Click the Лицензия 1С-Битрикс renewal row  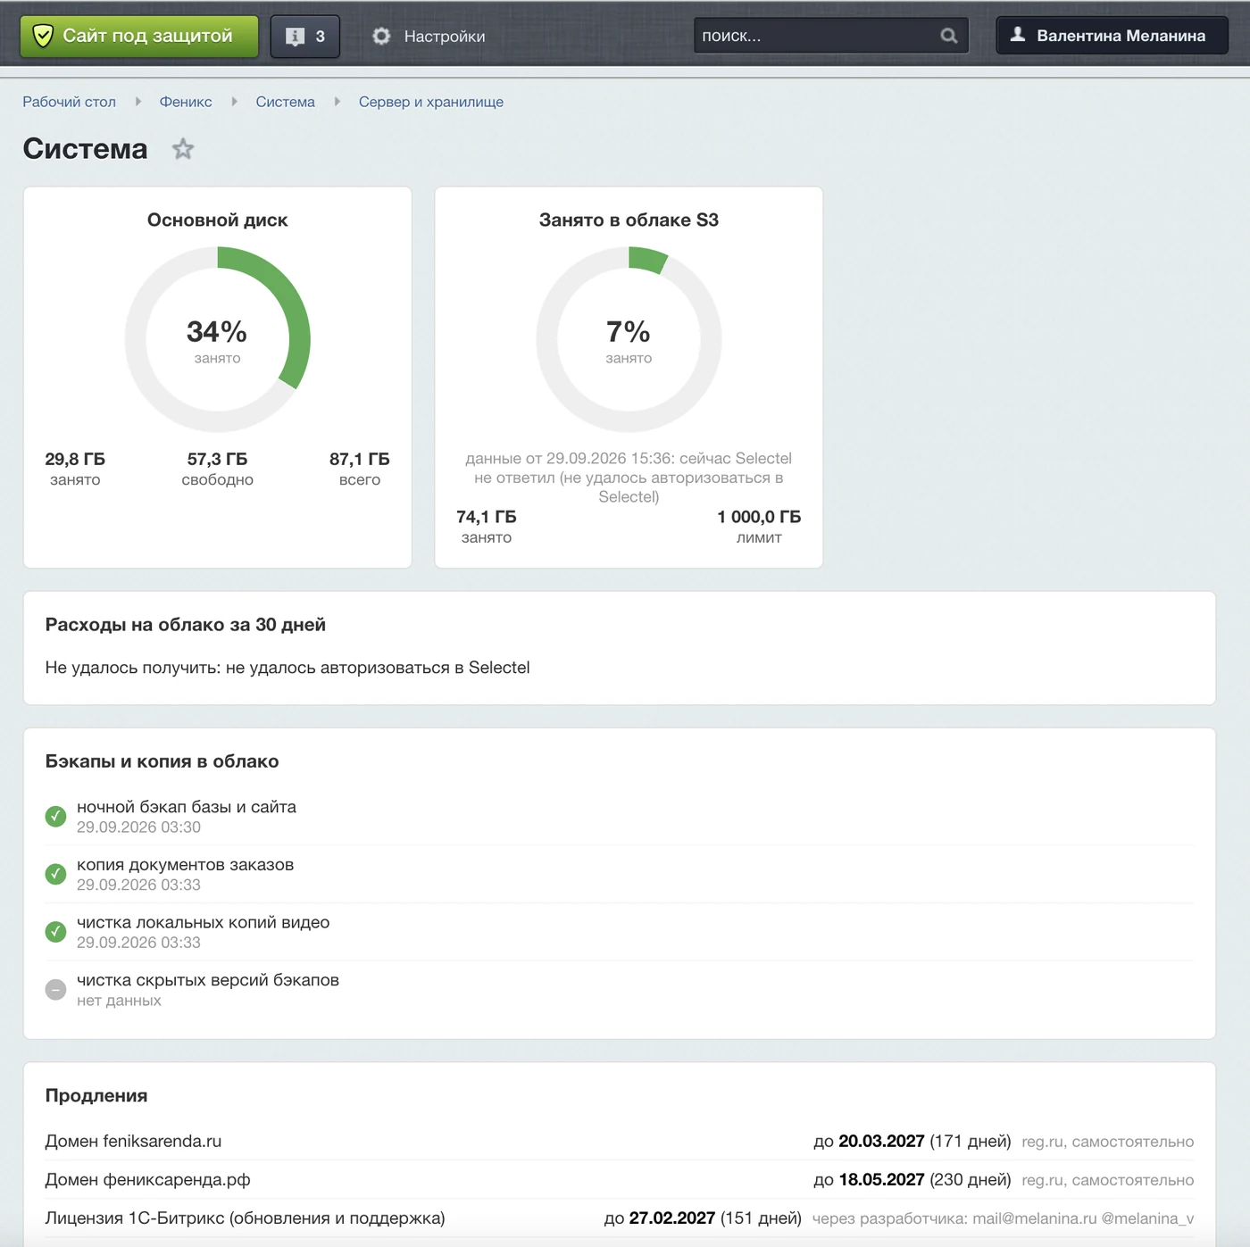point(620,1218)
